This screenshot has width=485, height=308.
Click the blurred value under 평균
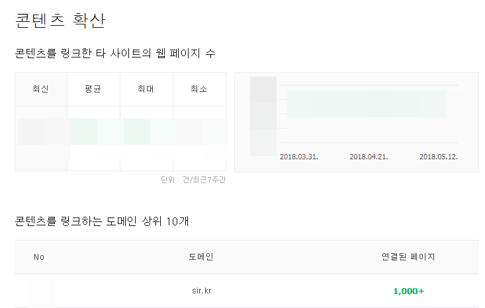(x=93, y=132)
